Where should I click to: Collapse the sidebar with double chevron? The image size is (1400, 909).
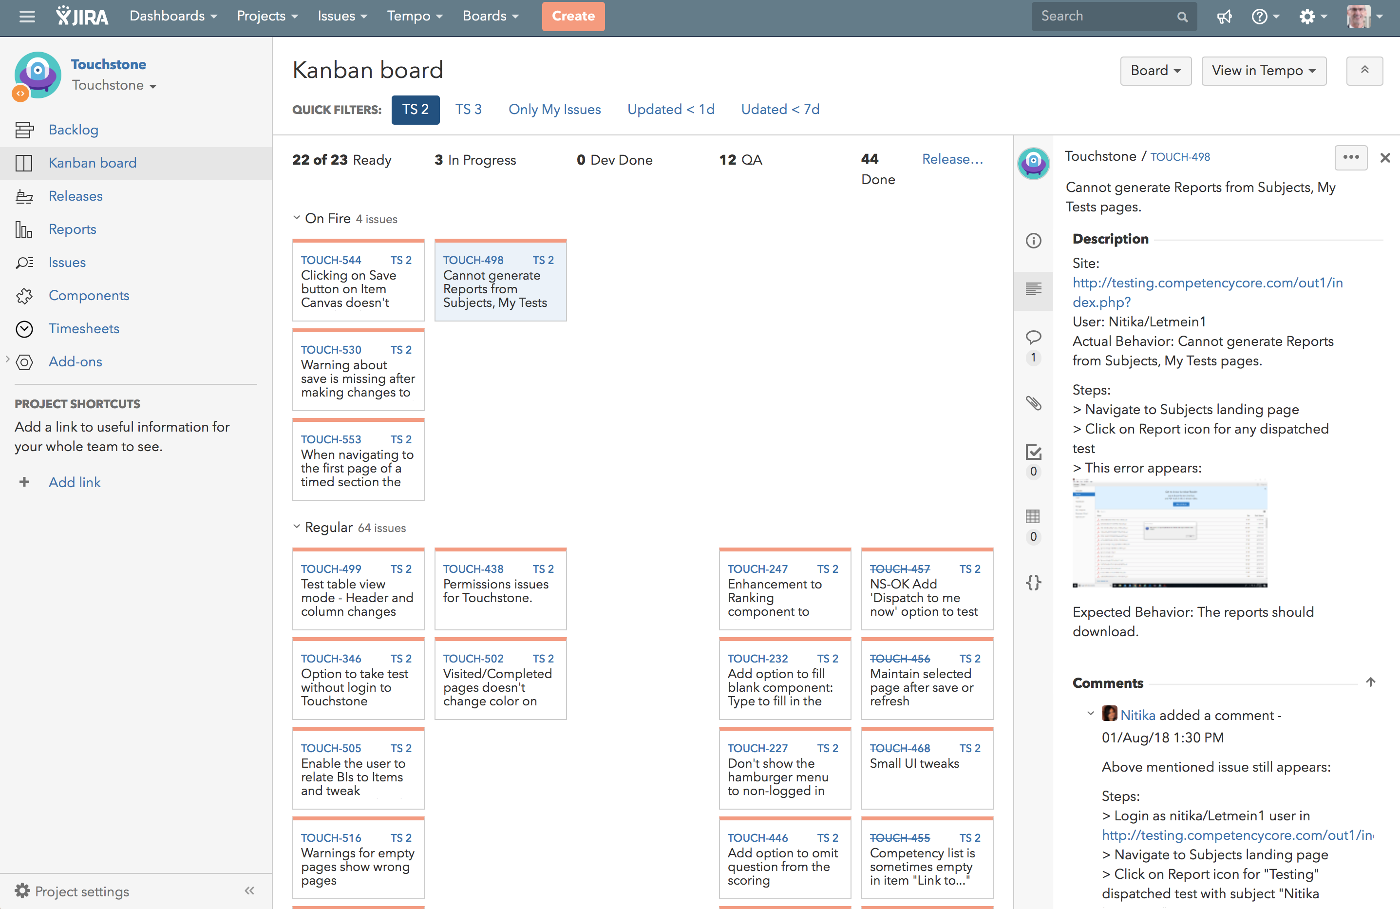click(249, 890)
